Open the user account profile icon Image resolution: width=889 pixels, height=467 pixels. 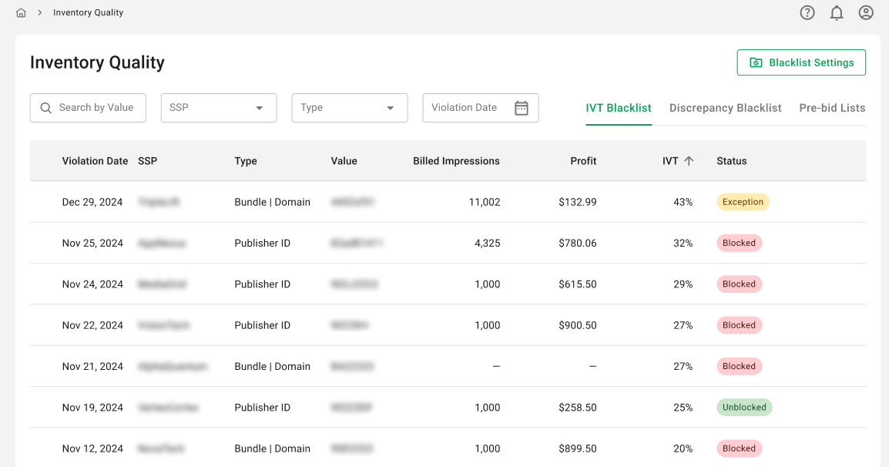(866, 13)
